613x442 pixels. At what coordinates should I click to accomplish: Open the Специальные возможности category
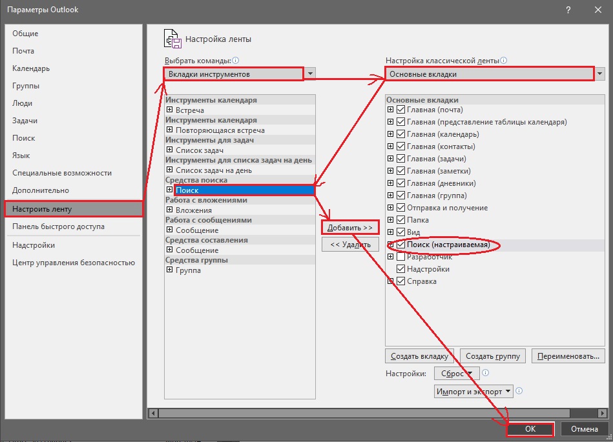(x=74, y=173)
